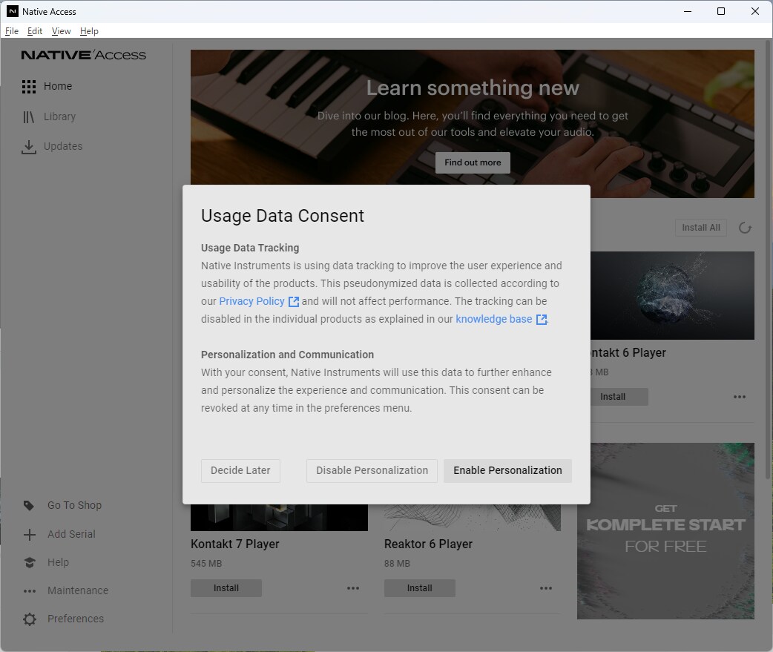773x652 pixels.
Task: Follow the knowledge base link
Action: click(493, 319)
